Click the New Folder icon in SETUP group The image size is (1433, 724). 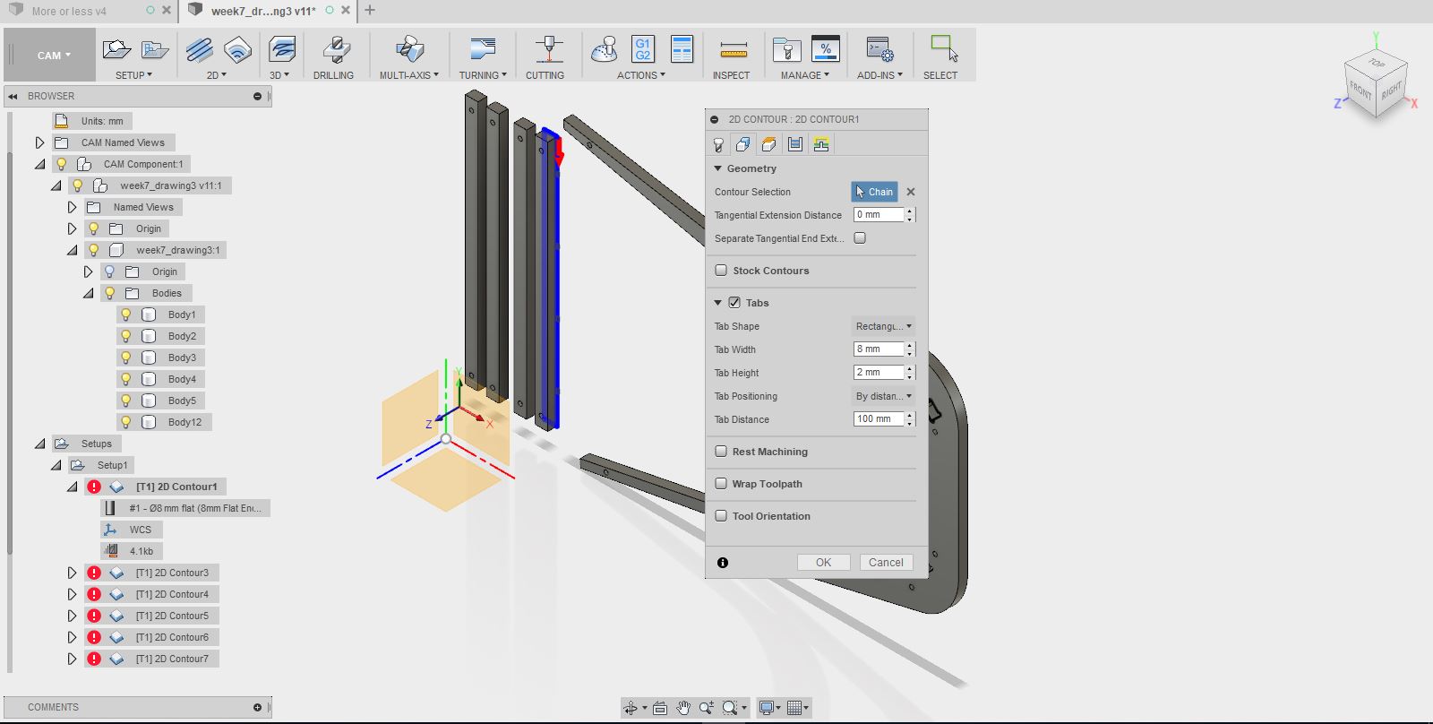155,49
